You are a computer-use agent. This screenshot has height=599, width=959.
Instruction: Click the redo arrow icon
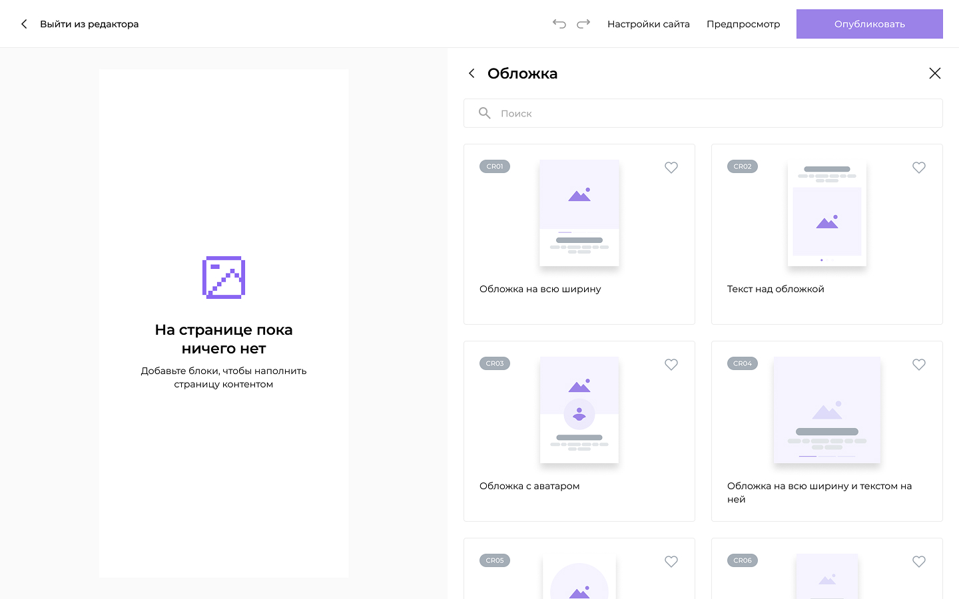click(x=583, y=24)
